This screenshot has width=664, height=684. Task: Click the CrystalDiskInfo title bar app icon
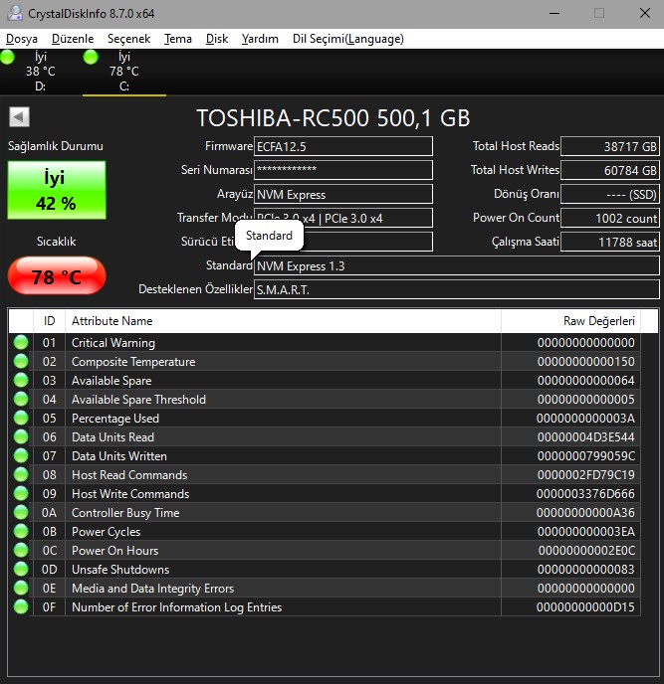coord(15,13)
